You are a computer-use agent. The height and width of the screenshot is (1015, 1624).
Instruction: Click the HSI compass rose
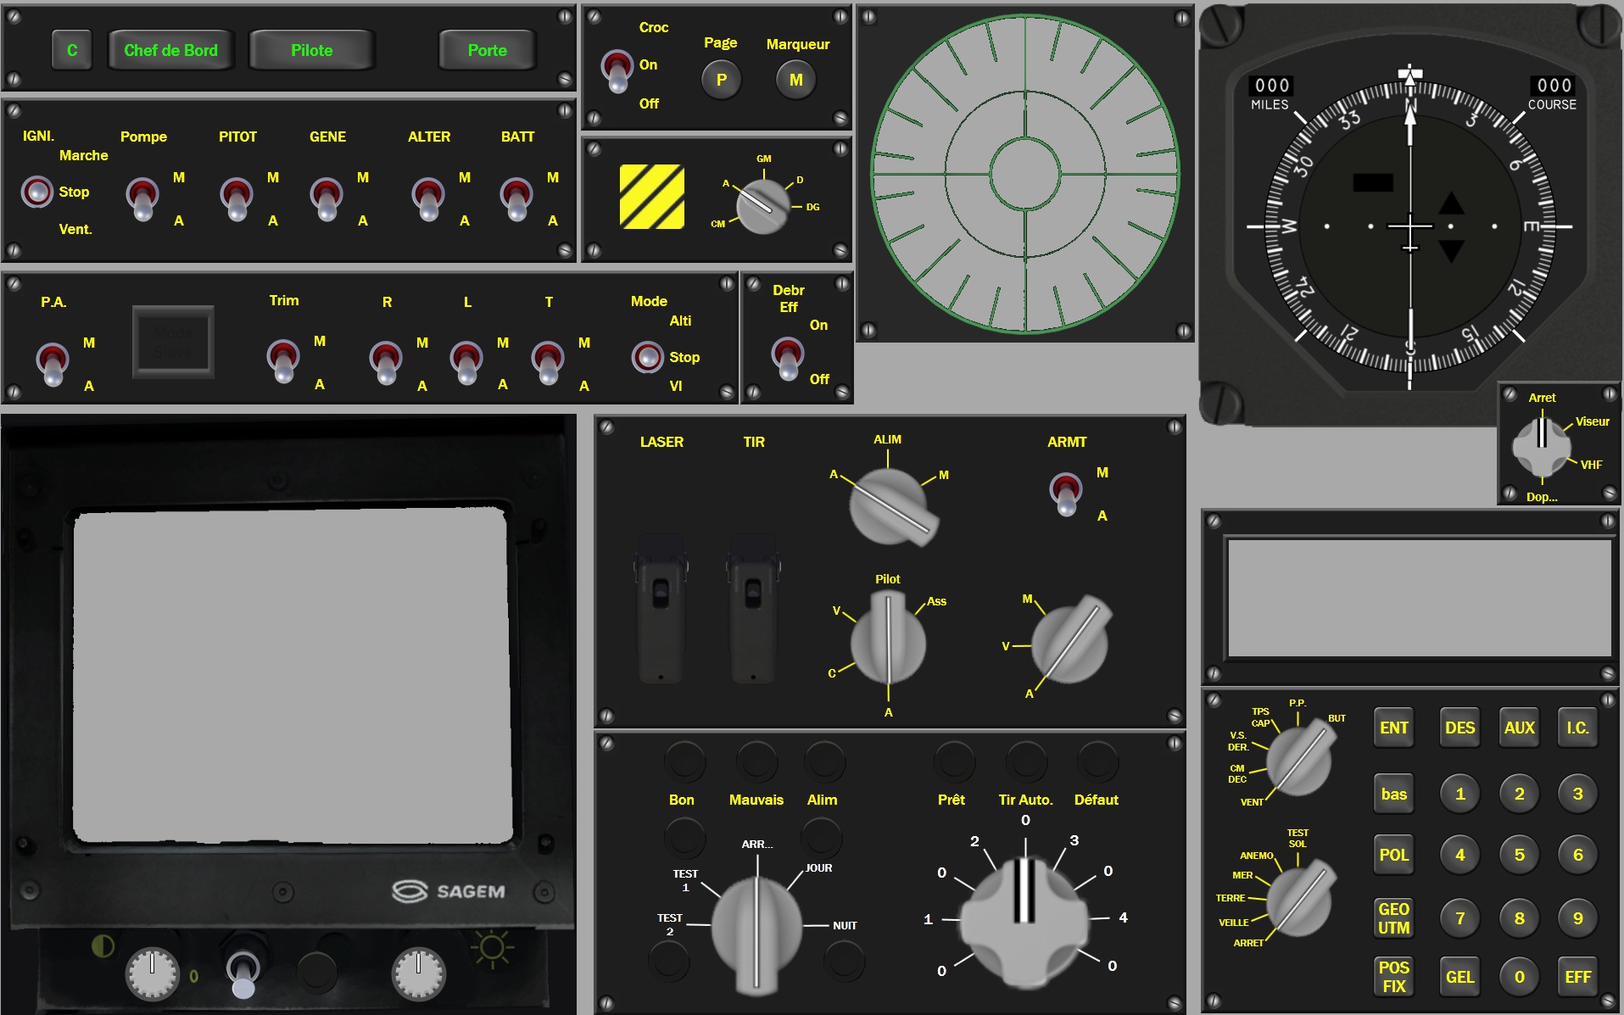pyautogui.click(x=1409, y=226)
